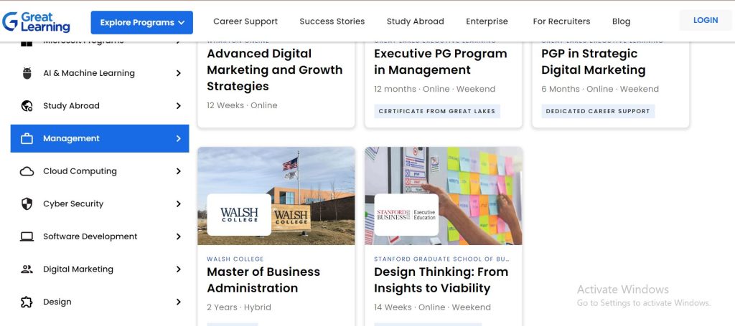The height and width of the screenshot is (326, 735).
Task: Click the AI & Machine Learning robot icon
Action: tap(27, 73)
